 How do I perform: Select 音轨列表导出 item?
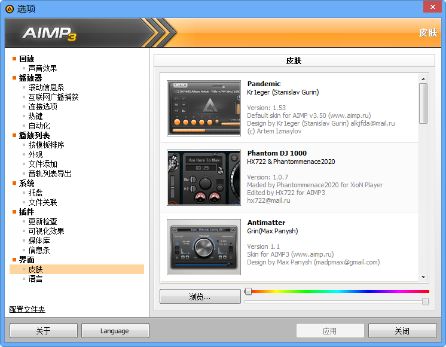[x=50, y=173]
